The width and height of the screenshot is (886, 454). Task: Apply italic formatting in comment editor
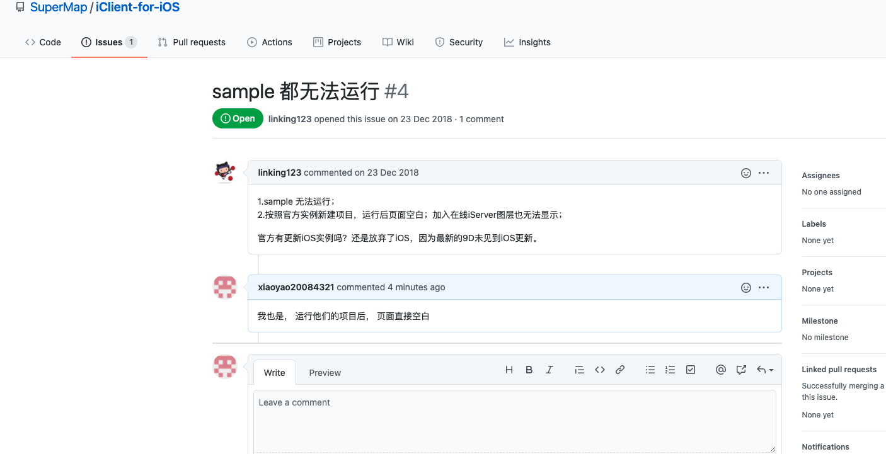point(549,370)
